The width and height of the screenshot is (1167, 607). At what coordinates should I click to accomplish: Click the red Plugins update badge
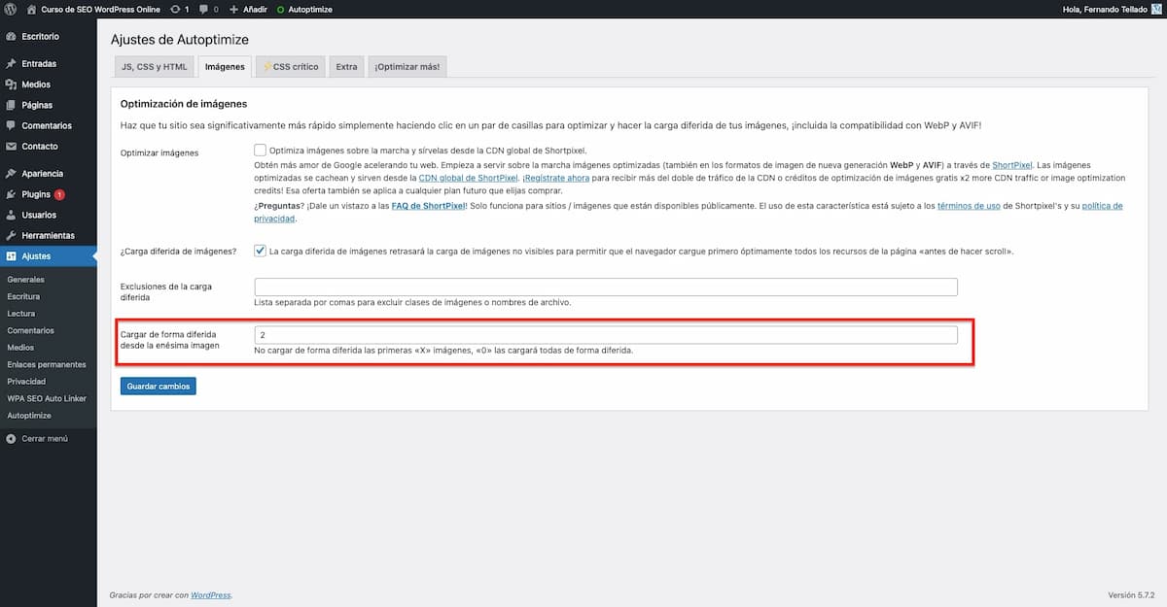(59, 194)
